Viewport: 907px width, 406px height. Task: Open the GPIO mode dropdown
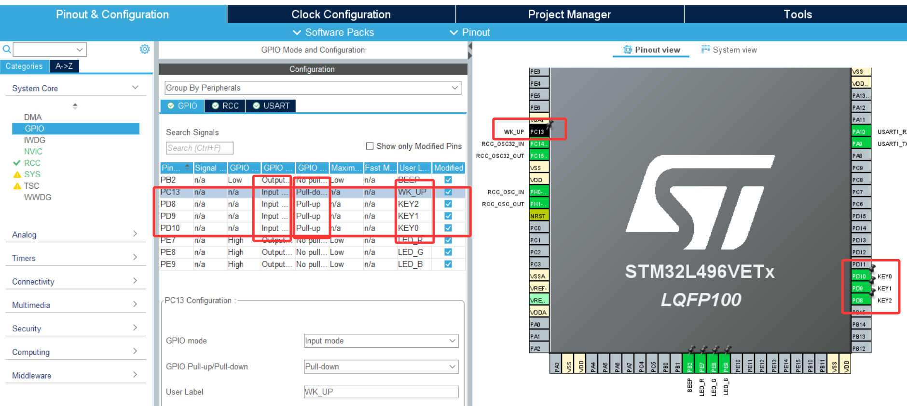(381, 341)
